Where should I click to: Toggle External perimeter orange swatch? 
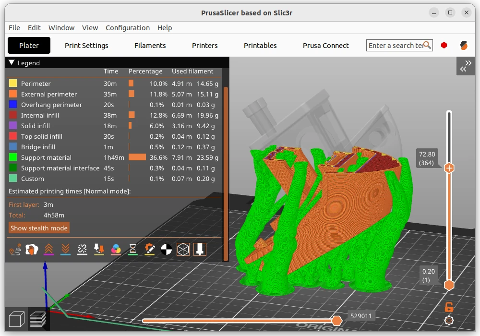point(13,94)
